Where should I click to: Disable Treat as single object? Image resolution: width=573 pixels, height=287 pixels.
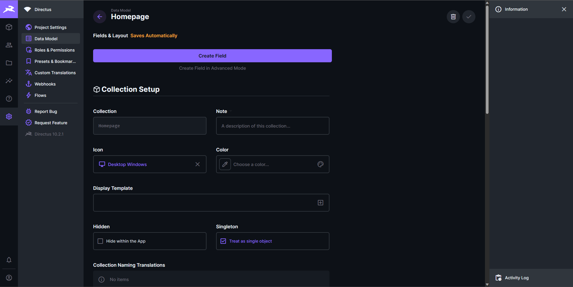click(x=223, y=241)
